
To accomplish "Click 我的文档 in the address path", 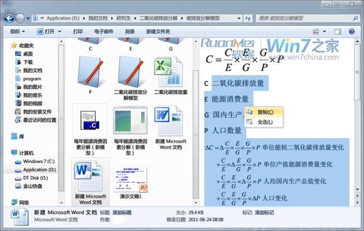I will (x=98, y=18).
